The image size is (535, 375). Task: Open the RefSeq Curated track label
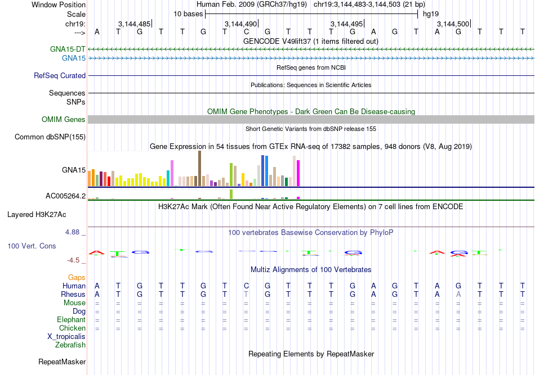pyautogui.click(x=60, y=75)
